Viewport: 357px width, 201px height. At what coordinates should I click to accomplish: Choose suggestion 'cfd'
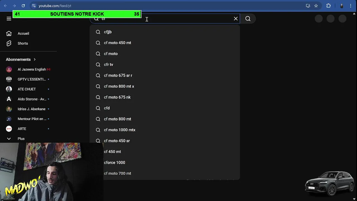point(165,108)
